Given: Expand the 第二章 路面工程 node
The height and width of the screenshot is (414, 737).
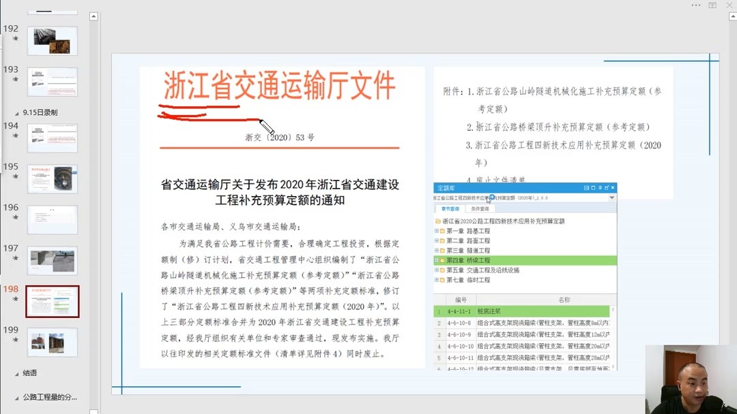Looking at the screenshot, I should point(437,241).
